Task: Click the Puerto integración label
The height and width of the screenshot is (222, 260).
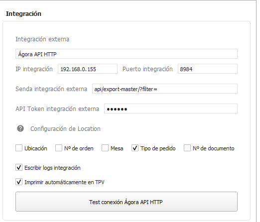Action: [x=147, y=69]
